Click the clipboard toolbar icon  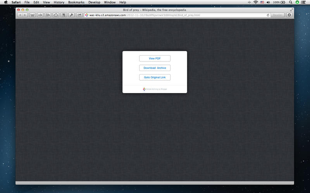(64, 15)
